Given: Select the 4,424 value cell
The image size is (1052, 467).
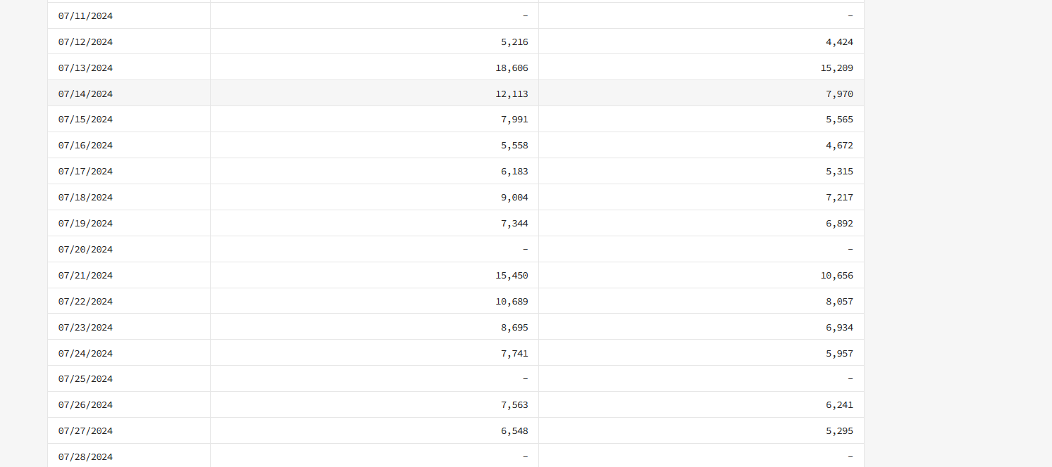Looking at the screenshot, I should (x=701, y=42).
